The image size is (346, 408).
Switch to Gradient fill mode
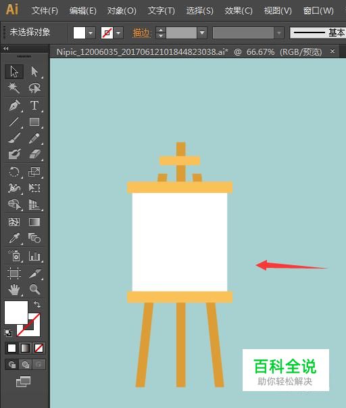point(25,348)
